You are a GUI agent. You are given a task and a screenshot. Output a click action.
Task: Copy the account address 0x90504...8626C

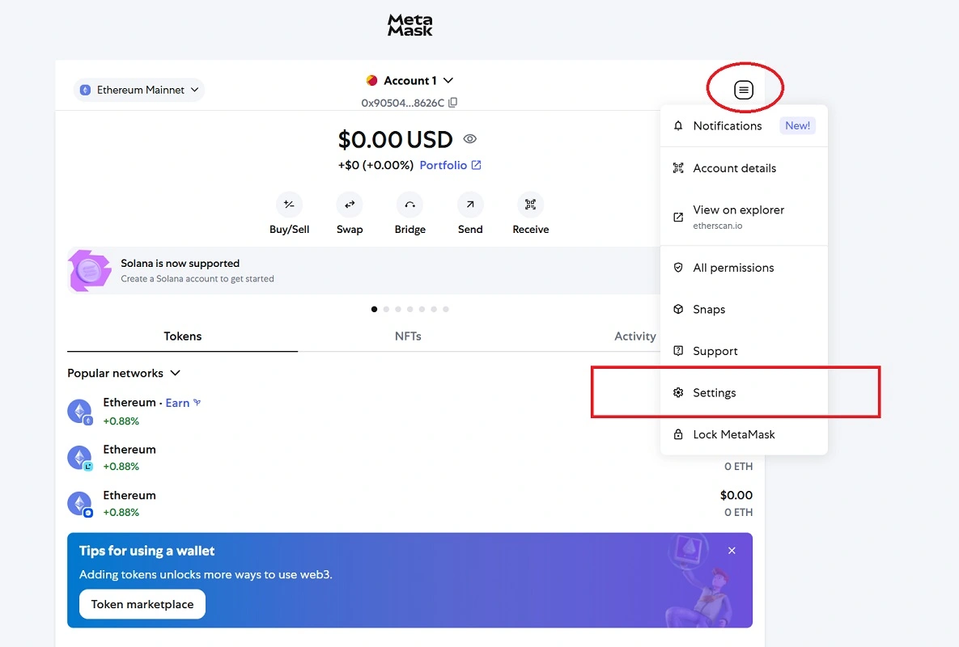pos(452,103)
